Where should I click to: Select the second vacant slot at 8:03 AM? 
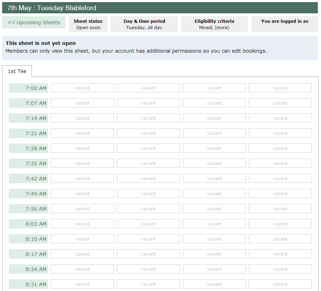coord(148,224)
